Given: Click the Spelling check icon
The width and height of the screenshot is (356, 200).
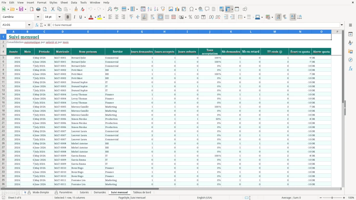Looking at the screenshot, I should point(116,9).
